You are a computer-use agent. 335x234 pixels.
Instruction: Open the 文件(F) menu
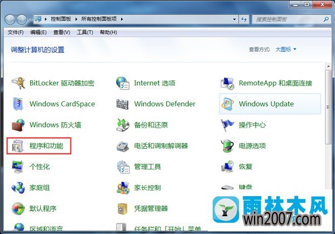16,32
